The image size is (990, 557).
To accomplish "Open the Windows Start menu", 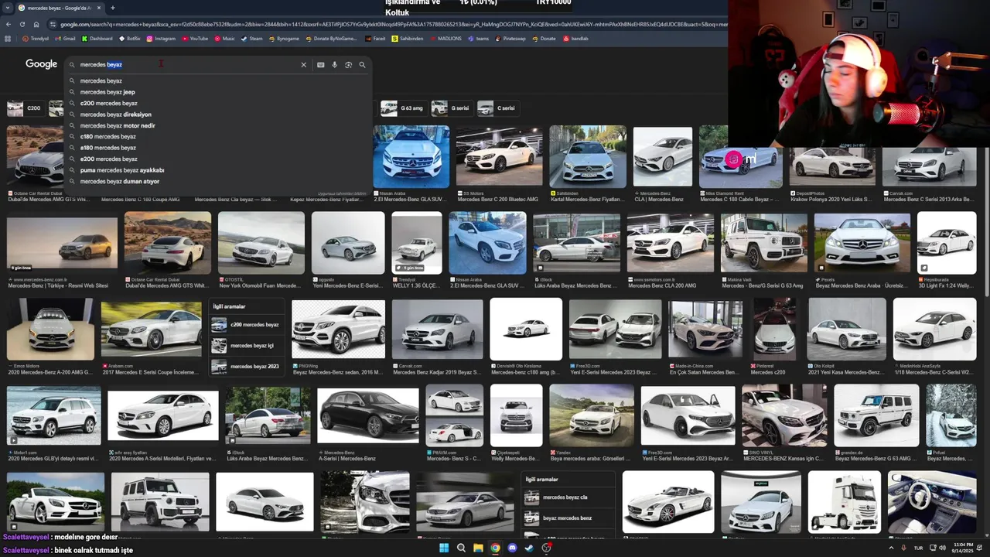I will (x=444, y=548).
